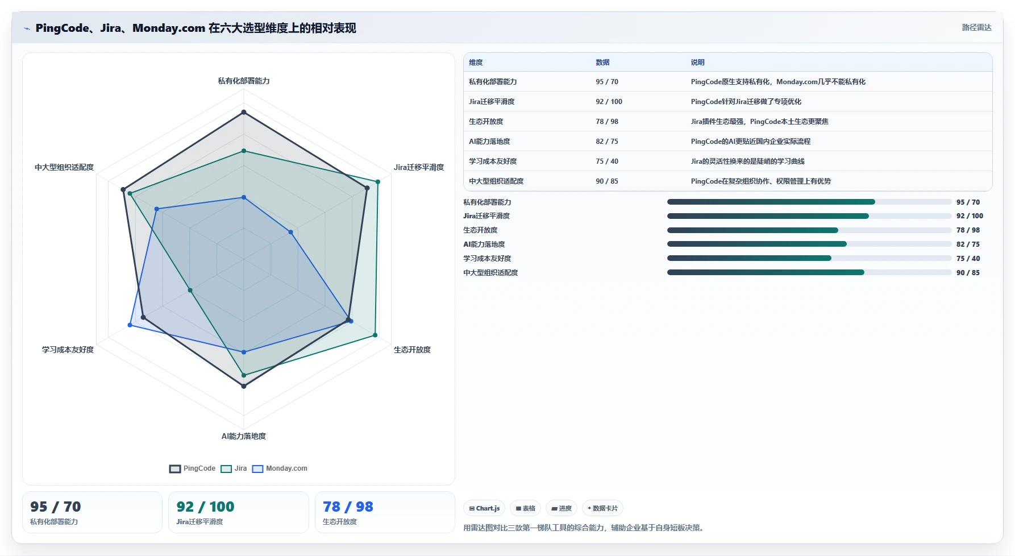Click the 表格 chip
The image size is (1015, 556).
point(525,508)
